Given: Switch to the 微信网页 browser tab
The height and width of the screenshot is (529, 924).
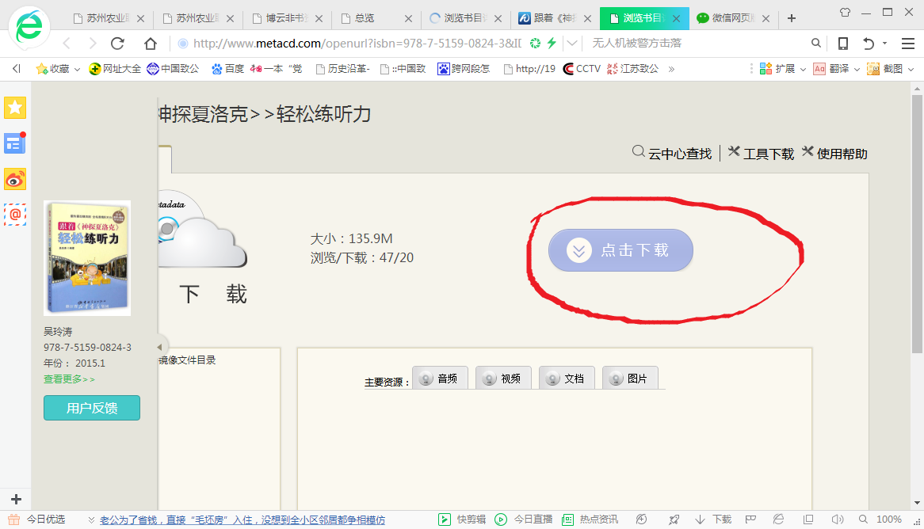Looking at the screenshot, I should point(724,18).
